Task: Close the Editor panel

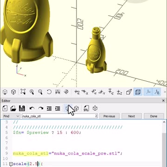Action: (x=163, y=101)
